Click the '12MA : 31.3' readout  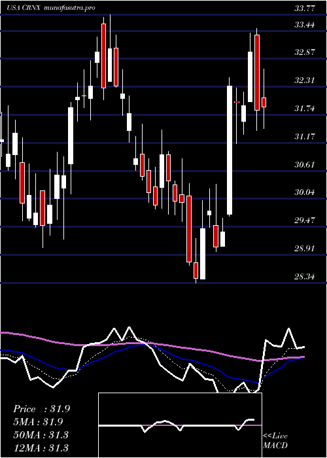41,448
